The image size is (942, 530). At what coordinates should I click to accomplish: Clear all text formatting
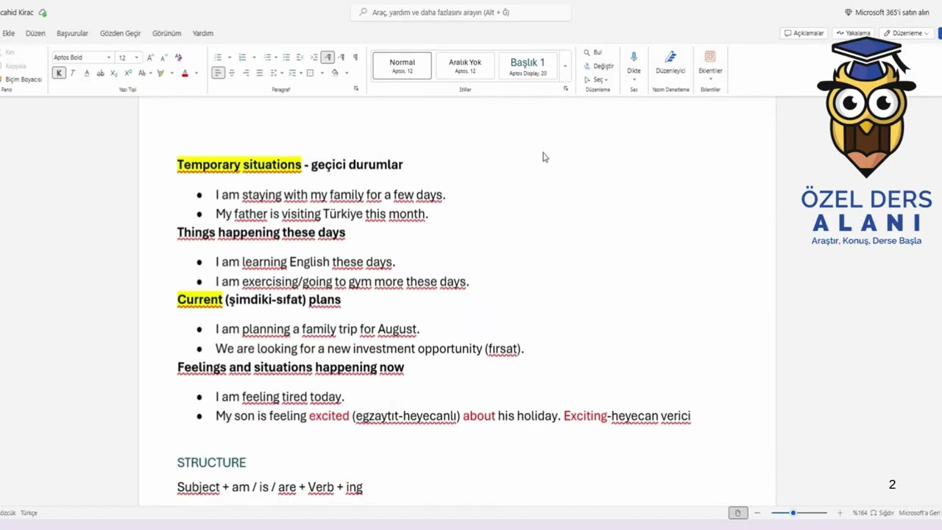click(178, 57)
